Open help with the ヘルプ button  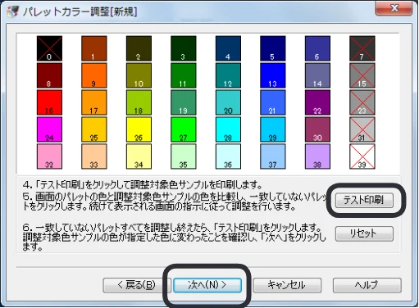coord(367,285)
